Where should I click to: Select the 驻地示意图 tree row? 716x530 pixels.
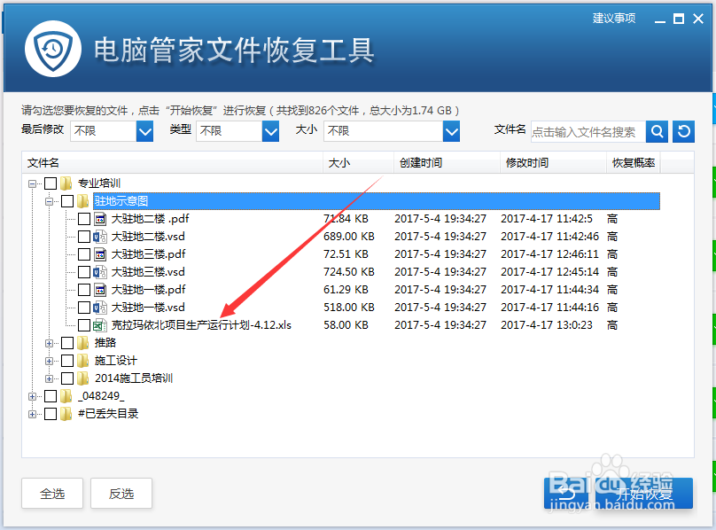tap(377, 201)
